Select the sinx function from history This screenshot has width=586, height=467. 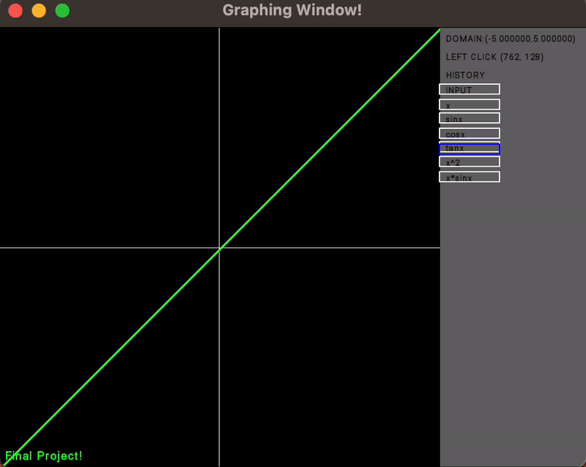(x=469, y=117)
